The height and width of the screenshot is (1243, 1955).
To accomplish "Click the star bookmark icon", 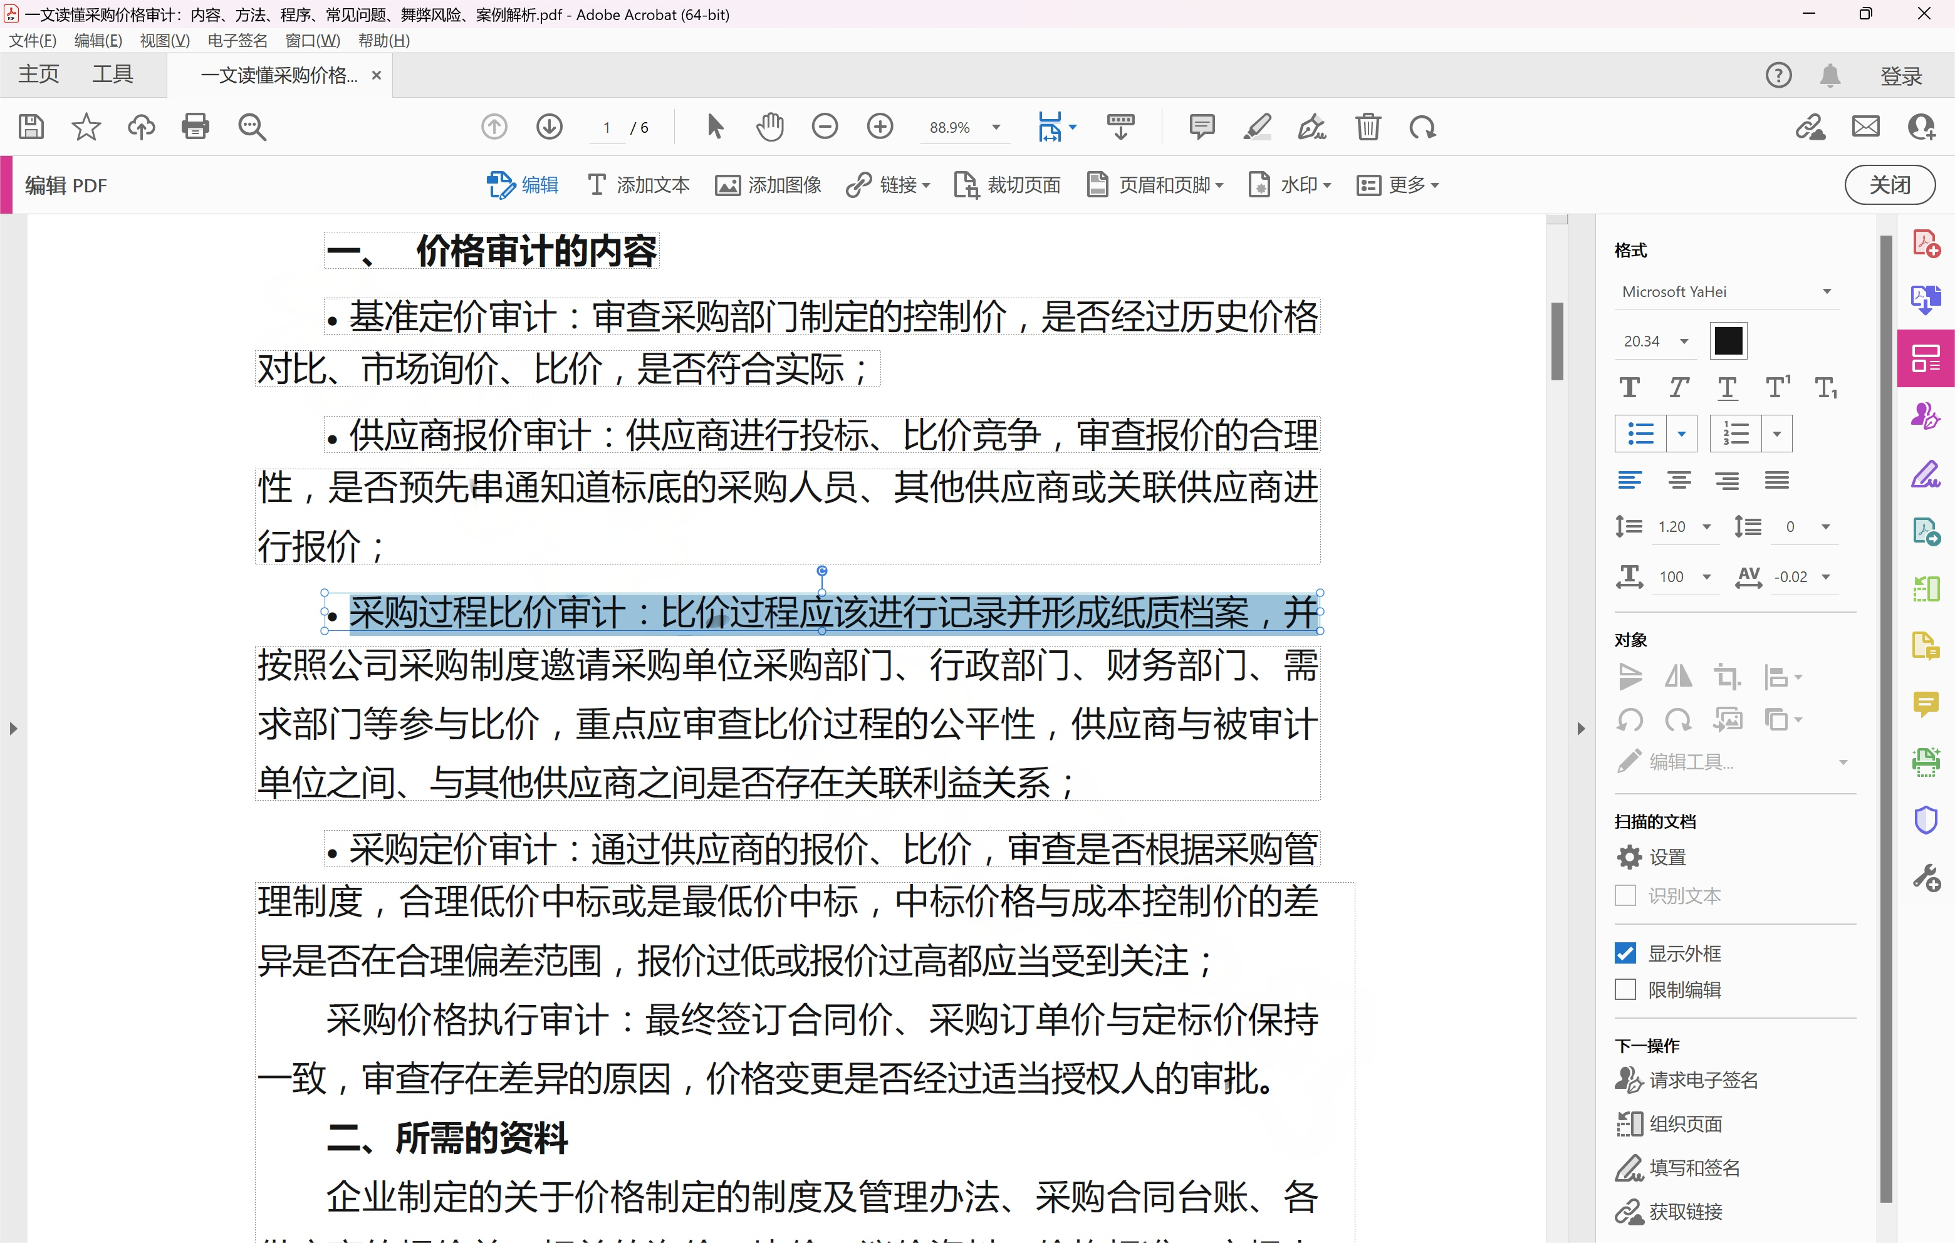I will (86, 127).
